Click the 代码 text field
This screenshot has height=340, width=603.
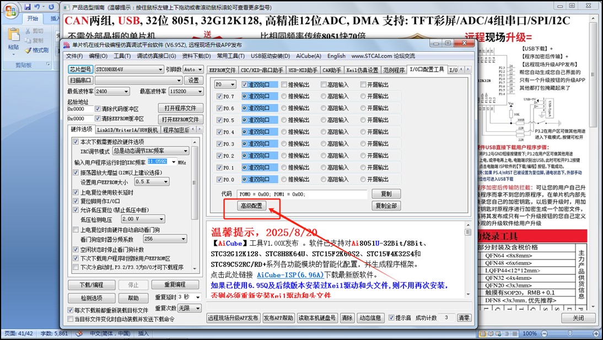pyautogui.click(x=301, y=194)
